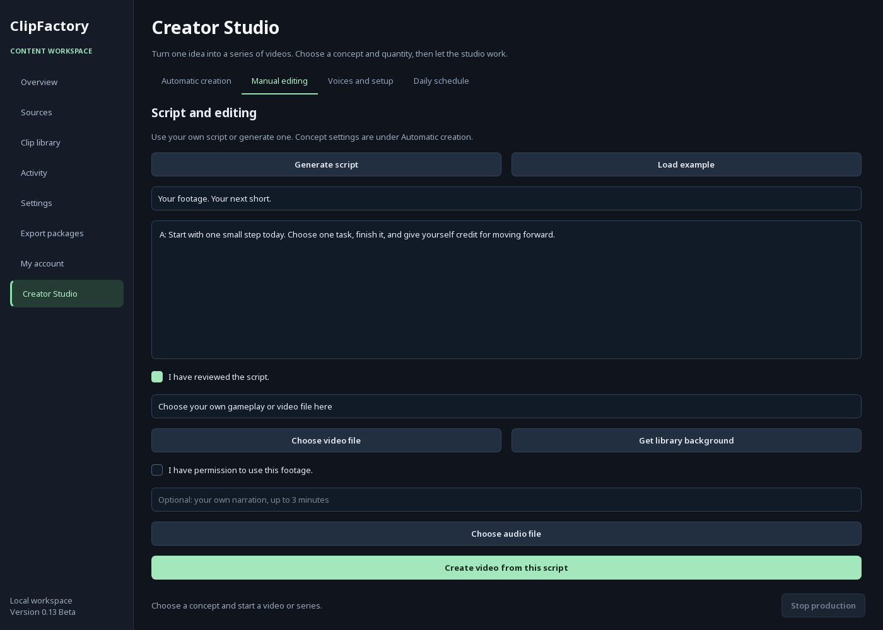The width and height of the screenshot is (883, 630).
Task: Open Settings in the sidebar
Action: [x=67, y=203]
